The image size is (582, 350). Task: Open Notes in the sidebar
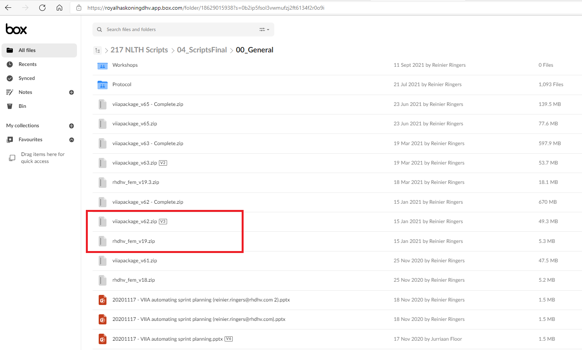tap(25, 92)
